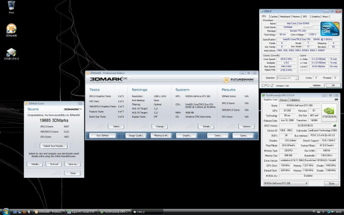Open the Processor selection dropdown in CPU-Z

(287, 78)
